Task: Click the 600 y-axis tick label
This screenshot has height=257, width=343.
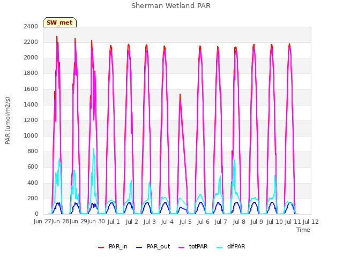Action: coord(33,167)
